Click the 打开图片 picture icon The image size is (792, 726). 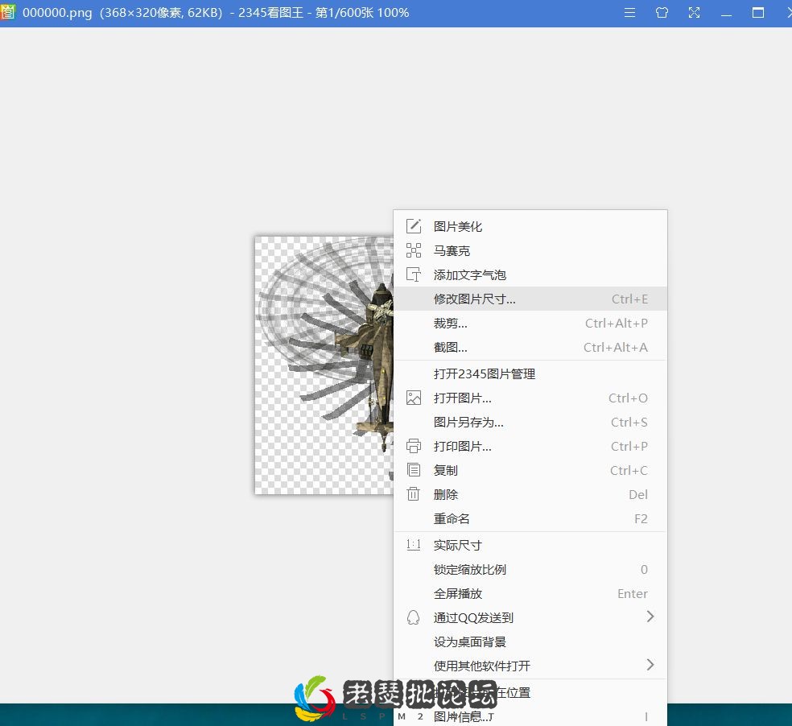tap(414, 398)
